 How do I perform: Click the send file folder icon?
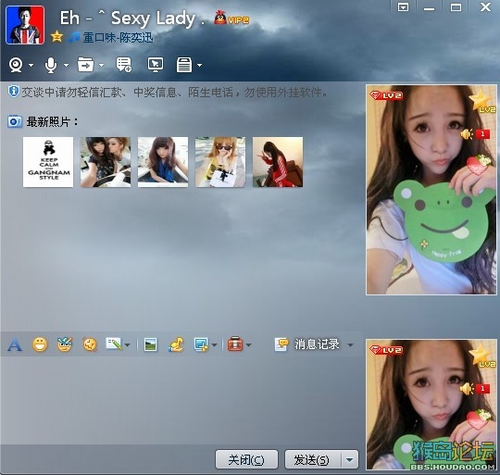tap(85, 65)
